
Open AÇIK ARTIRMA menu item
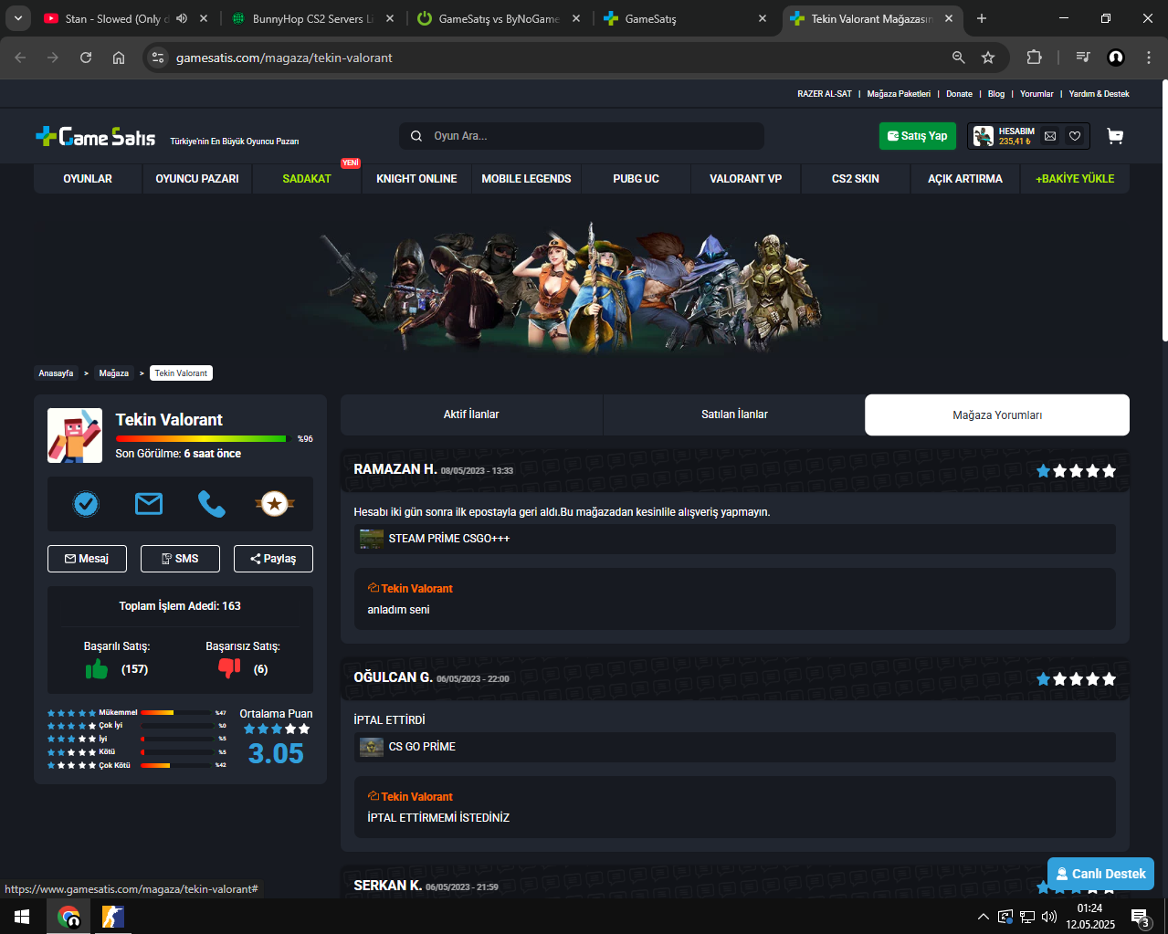click(x=965, y=179)
